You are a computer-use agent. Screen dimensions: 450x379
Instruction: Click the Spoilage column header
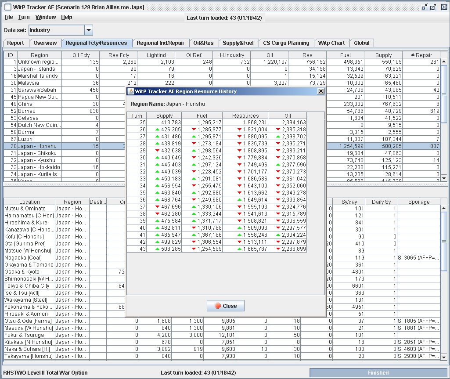[x=419, y=202]
